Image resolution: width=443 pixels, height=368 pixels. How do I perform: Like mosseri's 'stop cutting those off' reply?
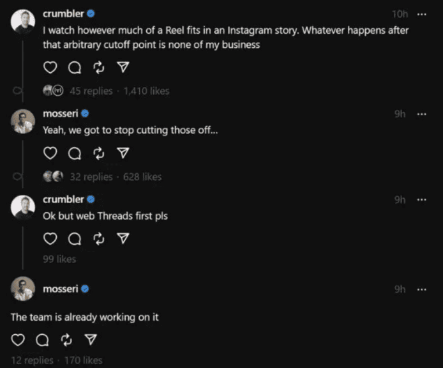[51, 153]
